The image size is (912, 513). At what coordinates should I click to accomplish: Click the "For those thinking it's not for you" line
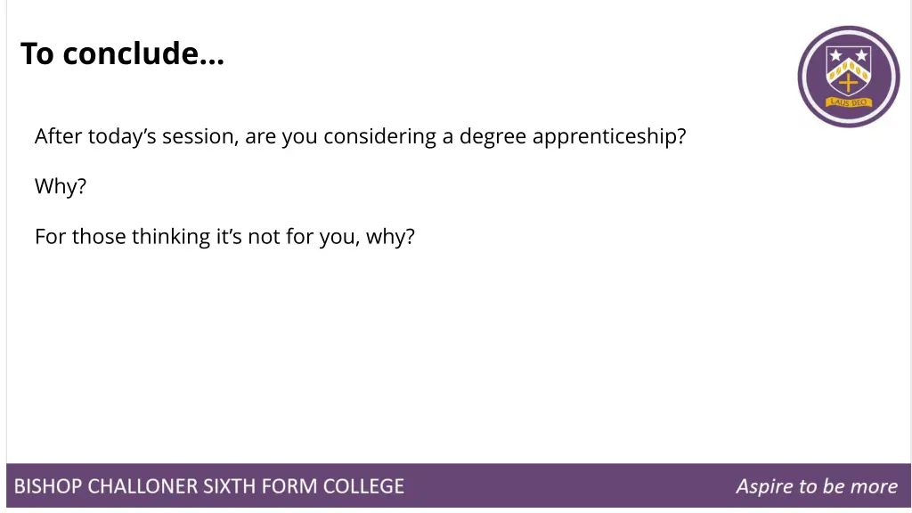tap(224, 237)
